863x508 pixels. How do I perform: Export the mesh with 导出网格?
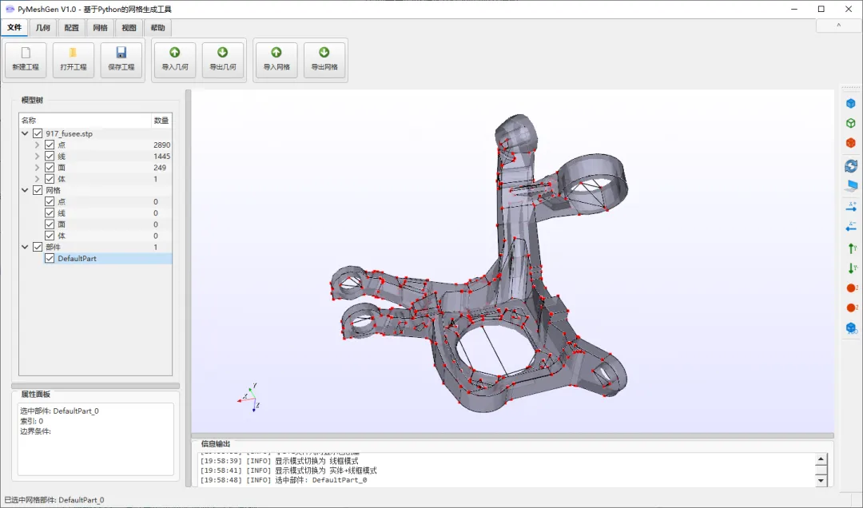point(324,59)
